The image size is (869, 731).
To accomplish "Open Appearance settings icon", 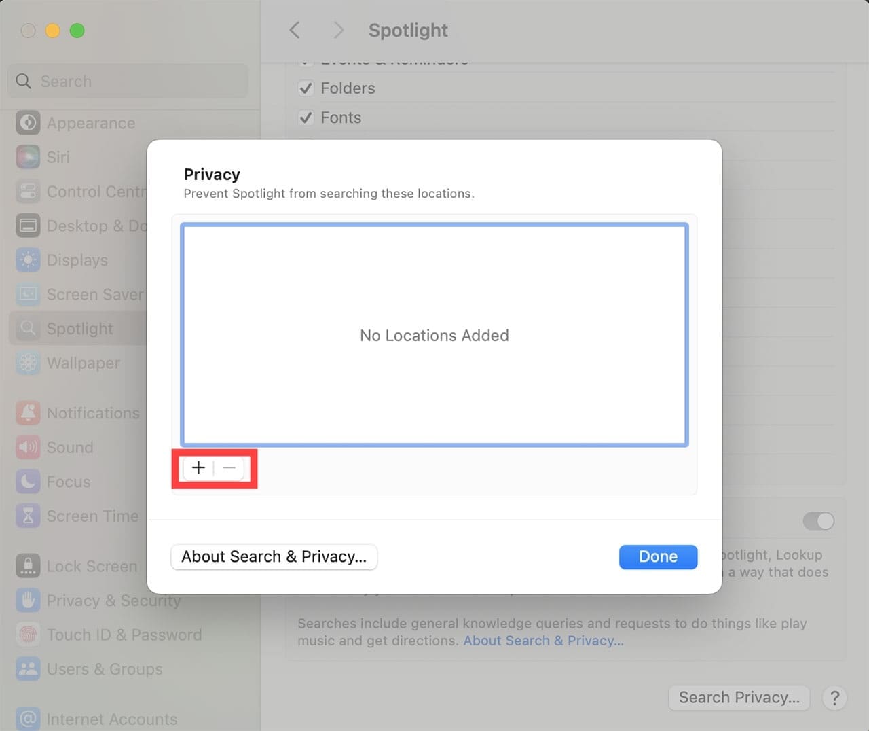I will pyautogui.click(x=28, y=123).
